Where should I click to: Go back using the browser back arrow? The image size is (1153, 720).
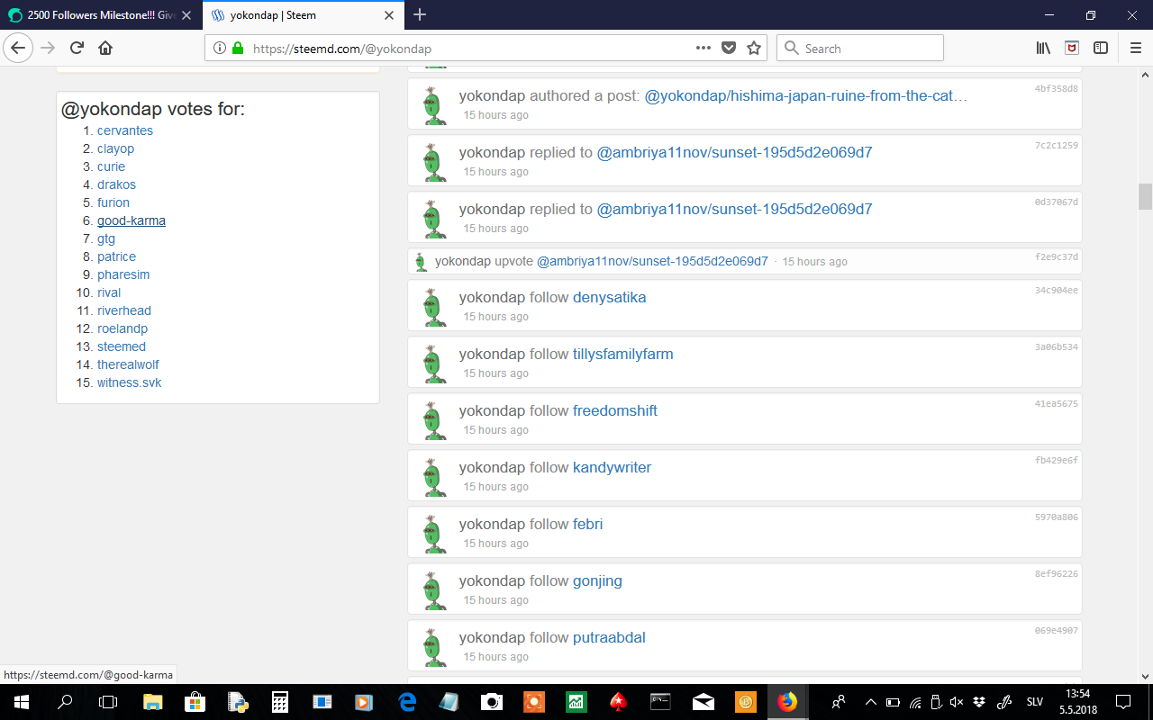pyautogui.click(x=18, y=48)
